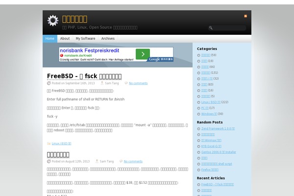Click the gear logo icon in header
This screenshot has height=196, width=294.
(53, 21)
